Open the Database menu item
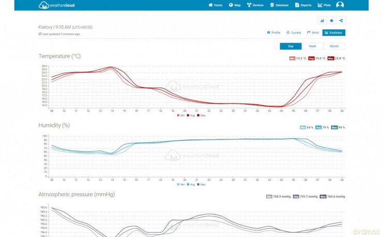This screenshot has height=237, width=383. tap(279, 5)
